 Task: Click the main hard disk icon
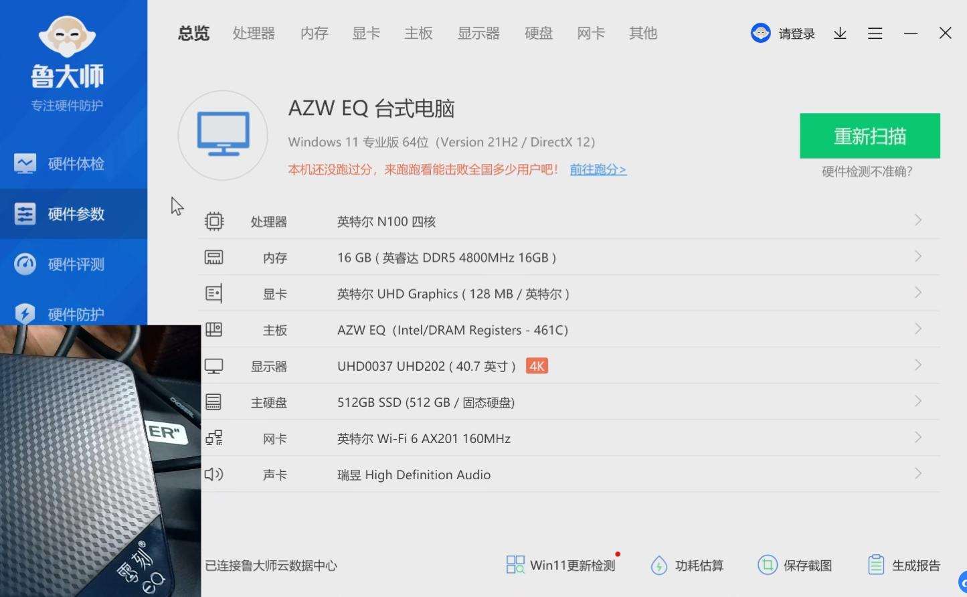point(214,402)
